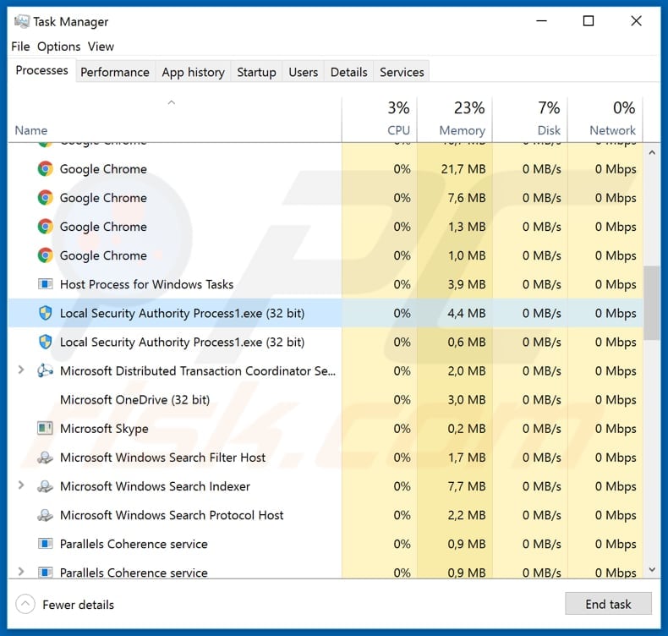The height and width of the screenshot is (636, 668).
Task: Click Chrome icon on the 1,3 MB row
Action: pyautogui.click(x=45, y=227)
